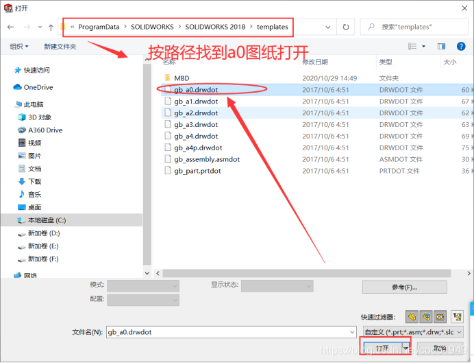Toggle the drawings quick filter
Viewport: 474px width, 363px height.
point(440,317)
